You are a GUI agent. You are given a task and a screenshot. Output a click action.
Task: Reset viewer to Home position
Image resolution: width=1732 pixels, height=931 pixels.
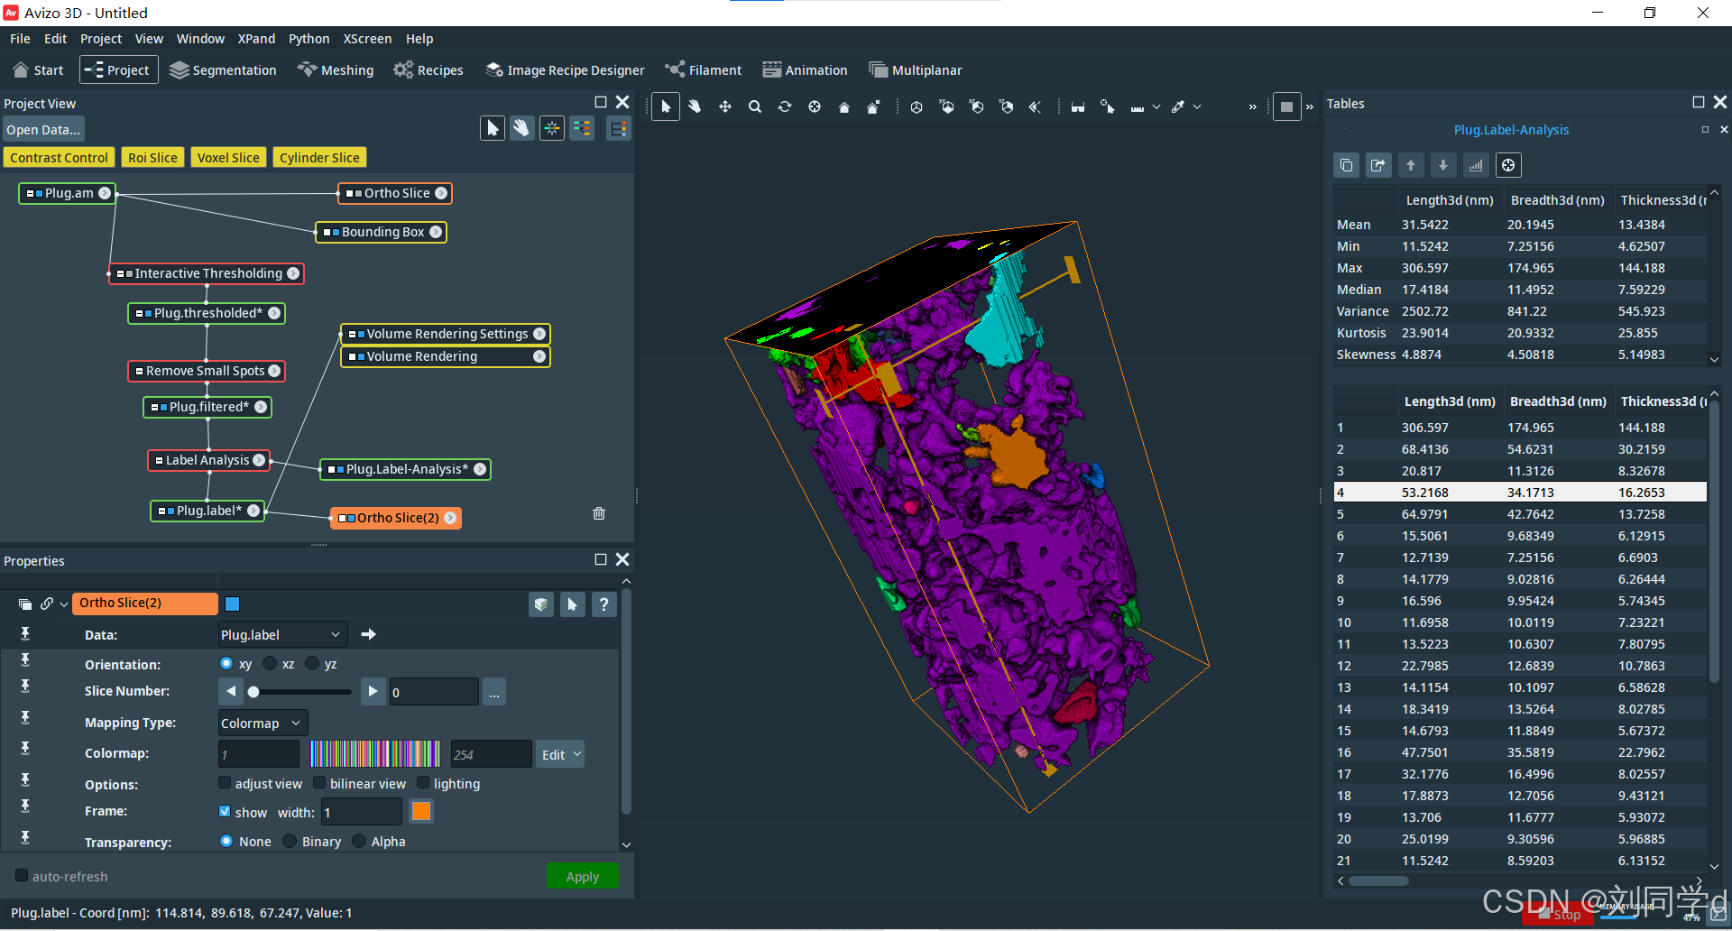(844, 106)
